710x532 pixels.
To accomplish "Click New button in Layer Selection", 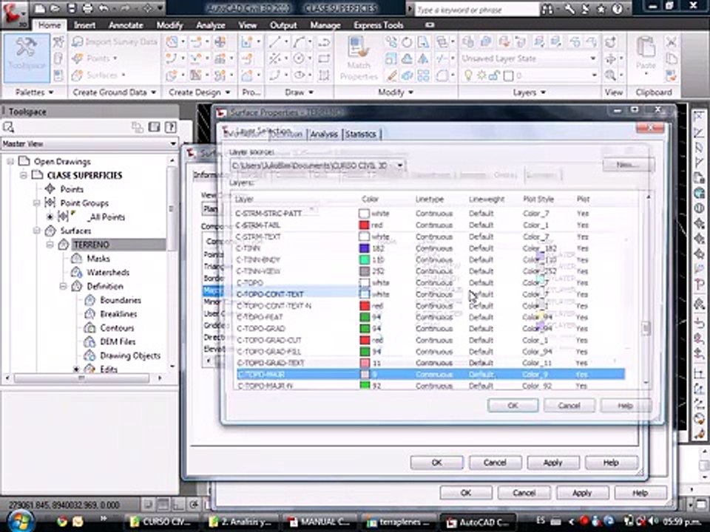I will click(628, 165).
